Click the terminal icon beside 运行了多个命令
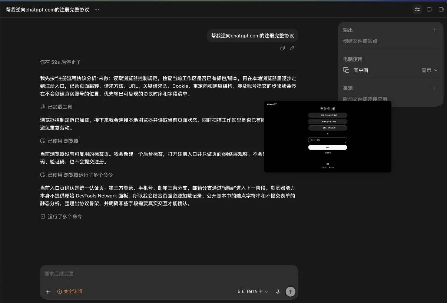 coord(43,217)
